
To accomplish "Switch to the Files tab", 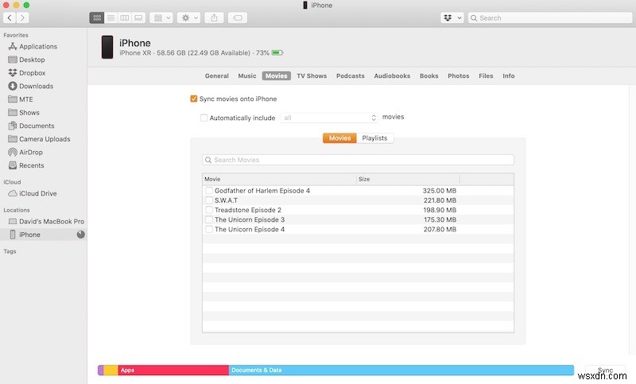I will [486, 76].
